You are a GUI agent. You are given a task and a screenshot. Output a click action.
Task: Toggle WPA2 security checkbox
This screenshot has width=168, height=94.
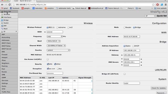pyautogui.click(x=55, y=64)
